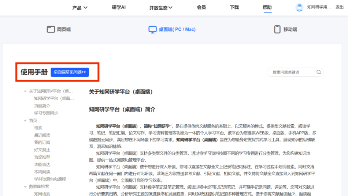This screenshot has width=348, height=196.
Task: Click the web version browser icon
Action: pos(51,29)
